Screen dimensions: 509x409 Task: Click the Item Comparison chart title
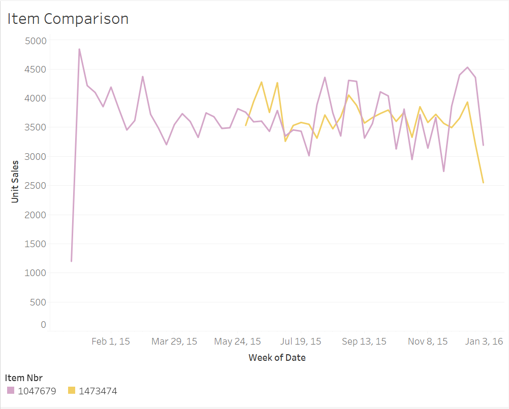(x=68, y=19)
